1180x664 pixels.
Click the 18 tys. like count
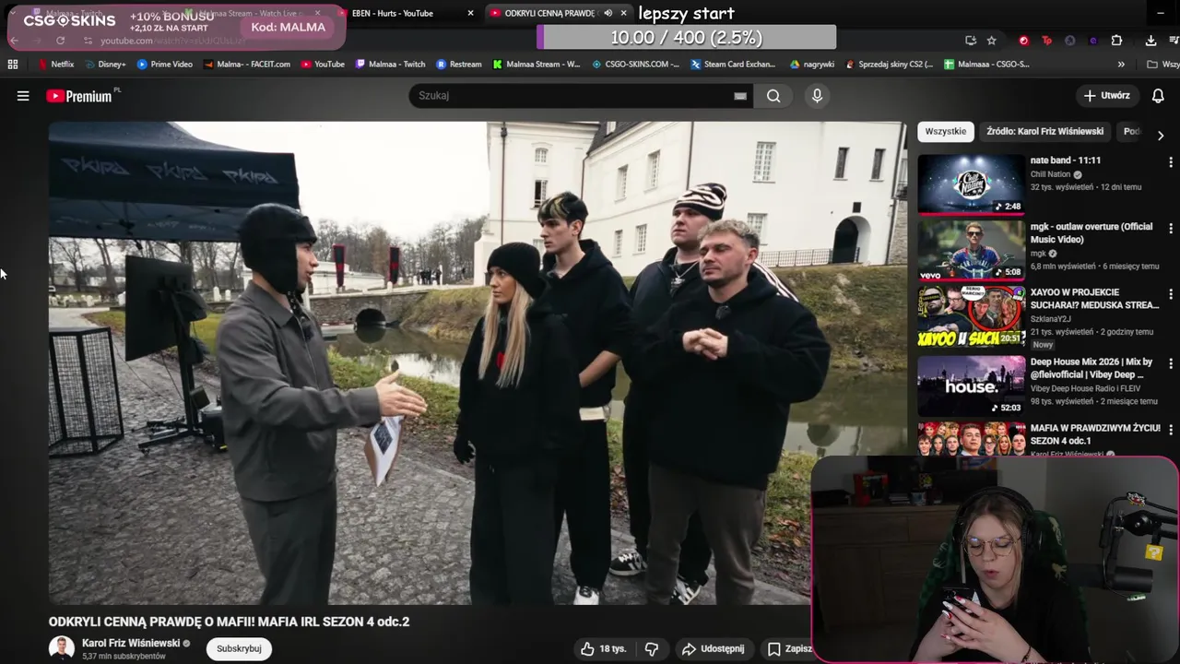[x=613, y=649]
